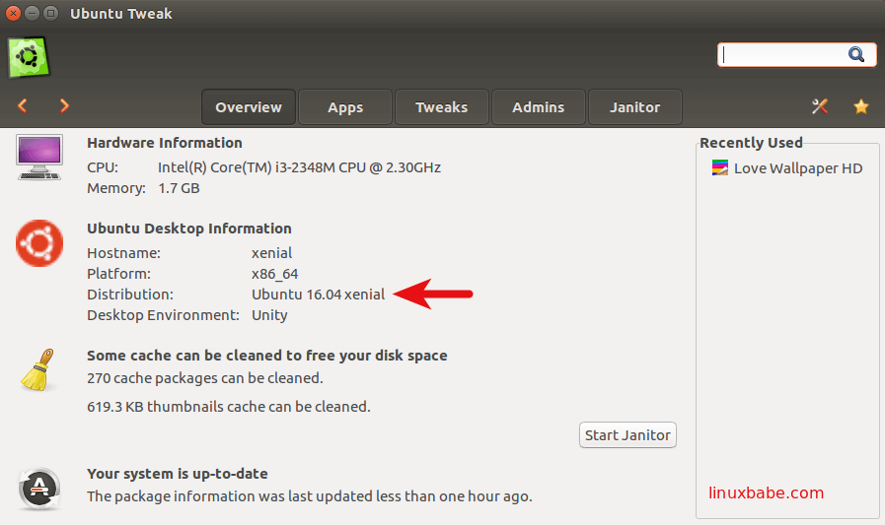Click Love Wallpaper HD app icon
Viewport: 885px width, 525px height.
(720, 168)
